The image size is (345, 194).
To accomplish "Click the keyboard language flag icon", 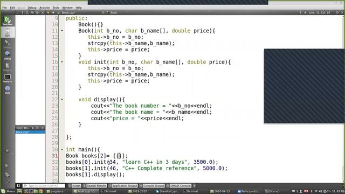I will (306, 191).
